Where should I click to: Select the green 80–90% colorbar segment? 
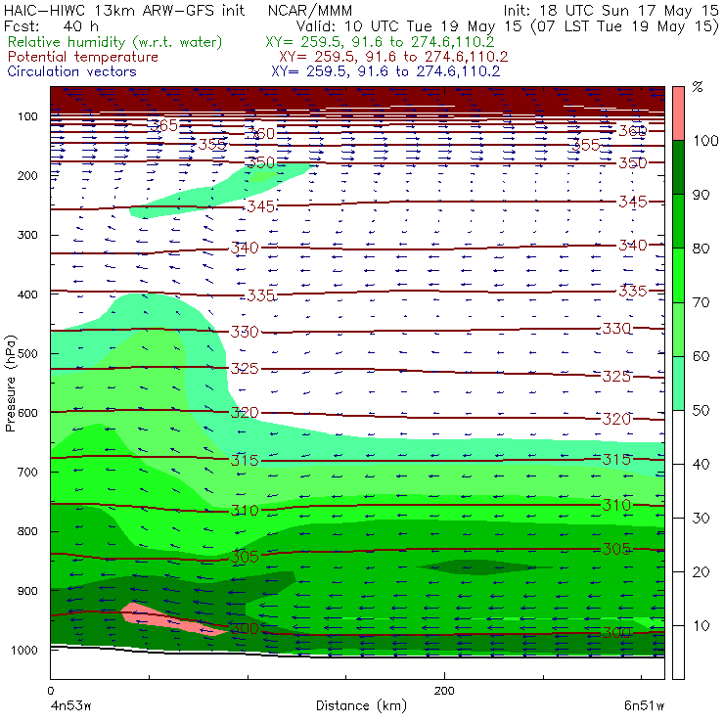point(678,222)
